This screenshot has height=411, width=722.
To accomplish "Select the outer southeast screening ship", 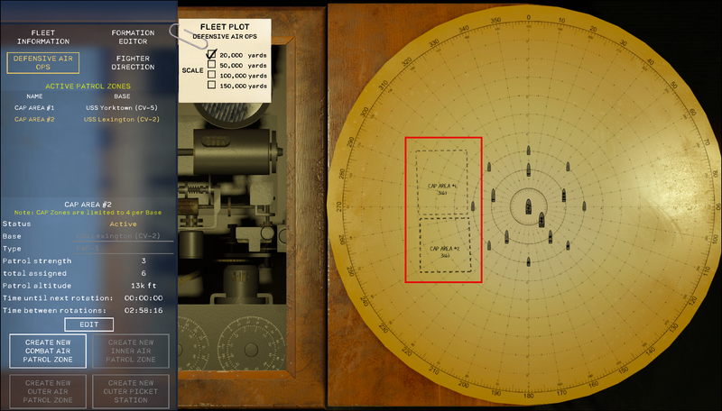I will pos(568,245).
